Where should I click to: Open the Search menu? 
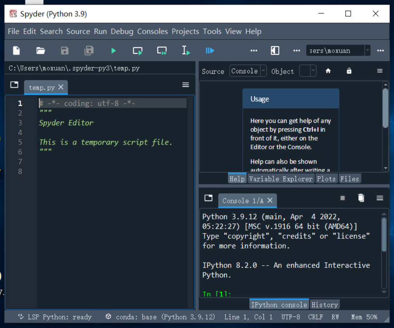pos(51,31)
